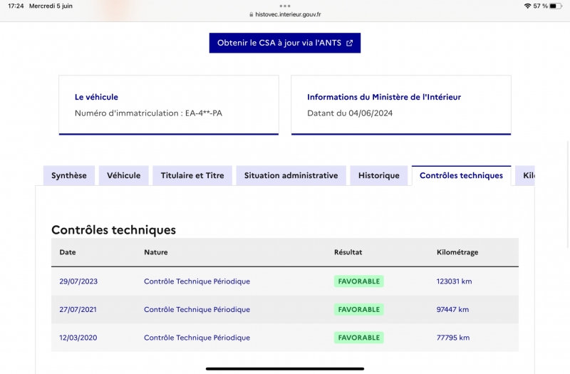Click the Résultat column header

pos(348,252)
